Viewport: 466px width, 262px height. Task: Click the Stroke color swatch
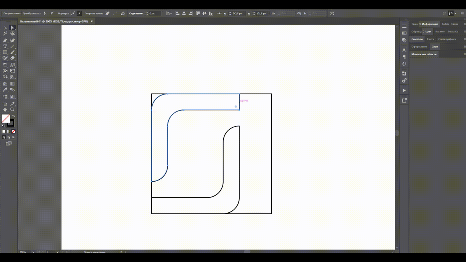(x=10, y=123)
